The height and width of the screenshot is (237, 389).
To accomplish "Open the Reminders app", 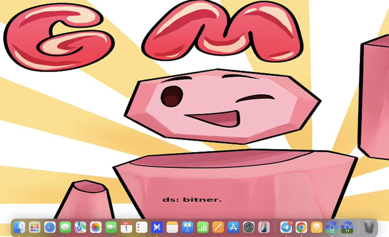I will pos(142,227).
